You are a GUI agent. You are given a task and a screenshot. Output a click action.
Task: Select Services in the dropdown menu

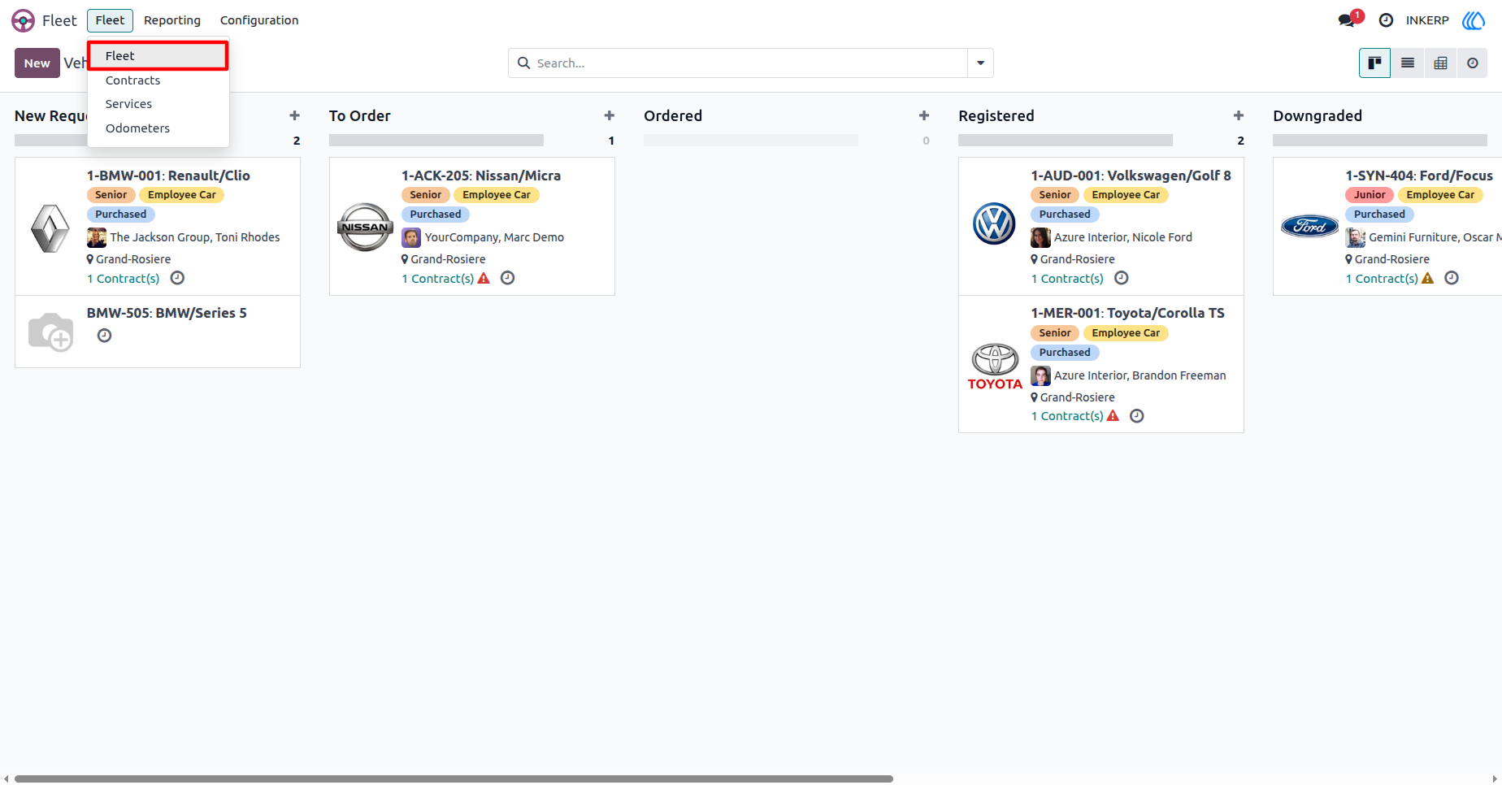[158, 104]
